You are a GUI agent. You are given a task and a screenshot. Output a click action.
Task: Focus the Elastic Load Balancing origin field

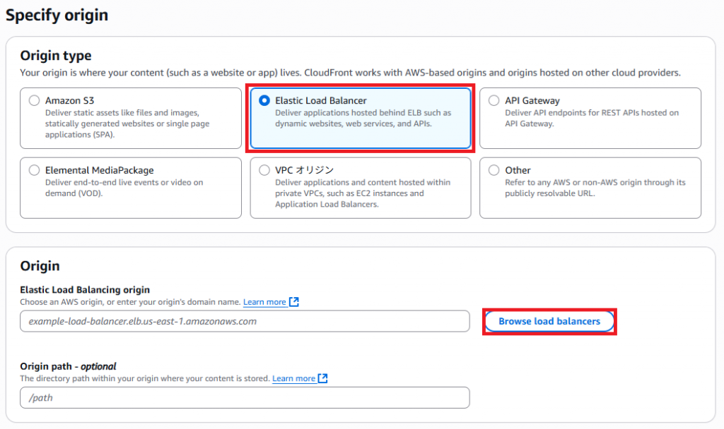pos(245,321)
